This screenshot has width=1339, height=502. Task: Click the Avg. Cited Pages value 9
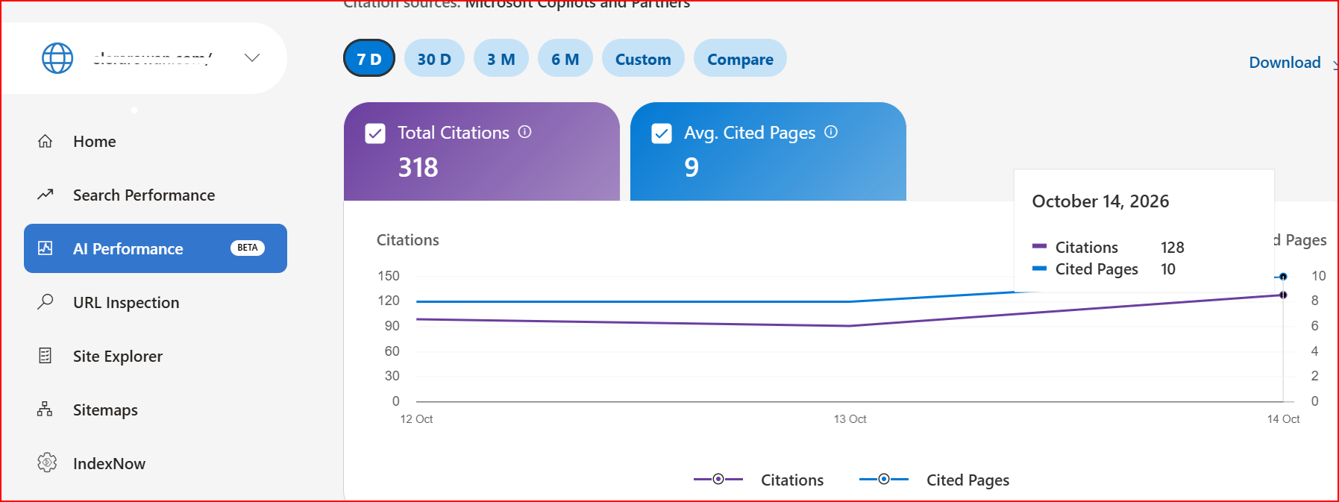tap(692, 167)
